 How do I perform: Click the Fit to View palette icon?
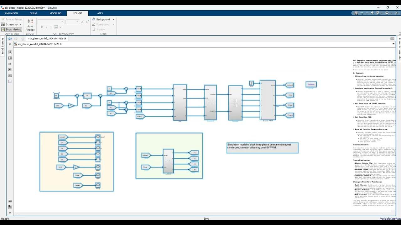point(10,58)
